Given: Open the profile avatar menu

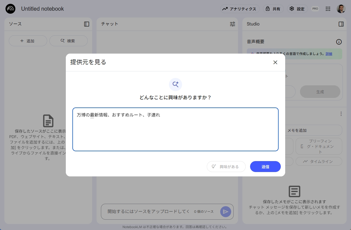Looking at the screenshot, I should point(341,9).
